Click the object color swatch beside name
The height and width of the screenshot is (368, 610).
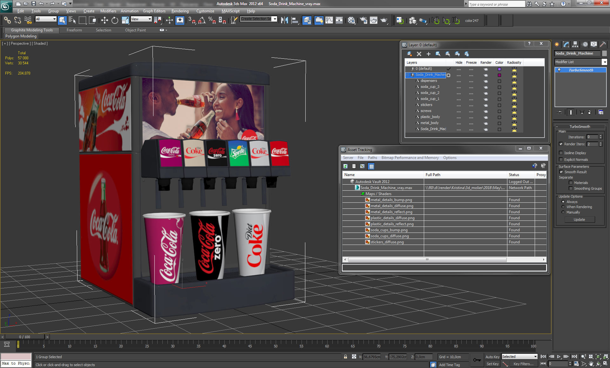(604, 53)
